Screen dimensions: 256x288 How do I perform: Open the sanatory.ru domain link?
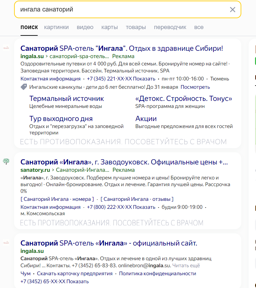pos(35,170)
